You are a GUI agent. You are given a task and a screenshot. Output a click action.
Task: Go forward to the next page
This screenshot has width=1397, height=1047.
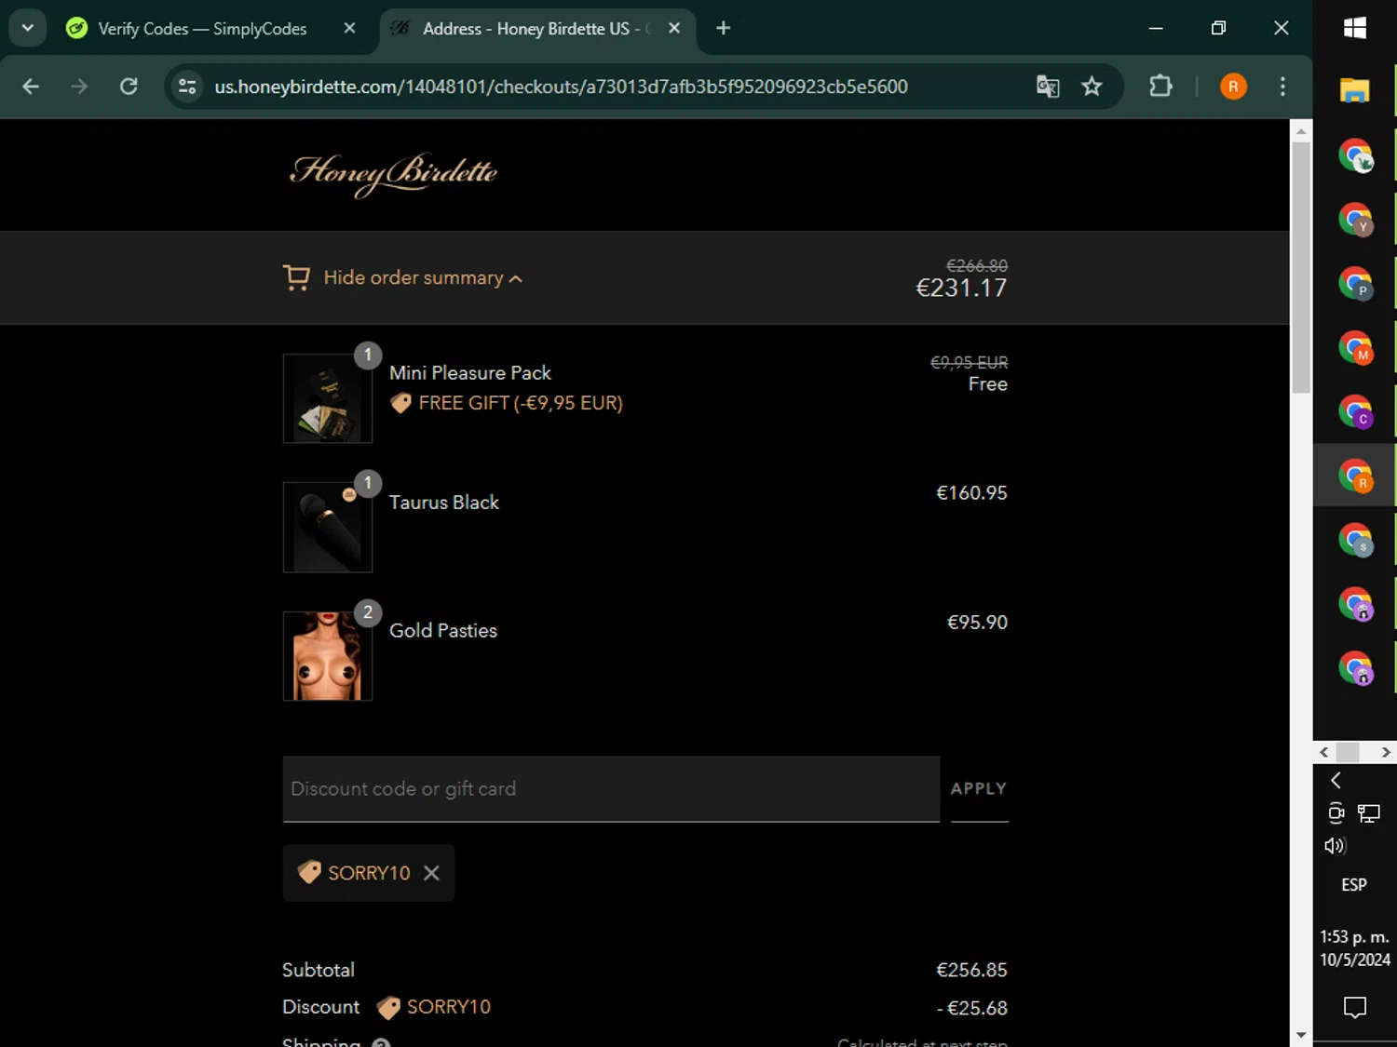79,87
